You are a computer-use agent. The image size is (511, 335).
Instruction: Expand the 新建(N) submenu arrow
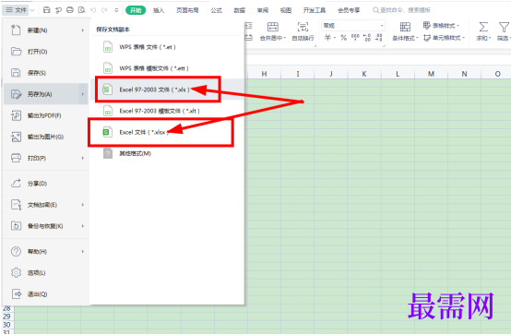pos(83,30)
